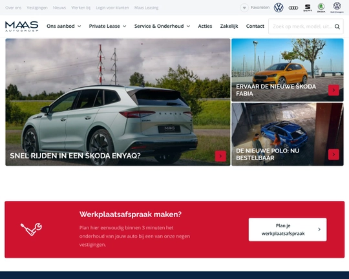The height and width of the screenshot is (279, 349).
Task: Select the Volkswagen Bedrijfswagens logo
Action: point(337,8)
